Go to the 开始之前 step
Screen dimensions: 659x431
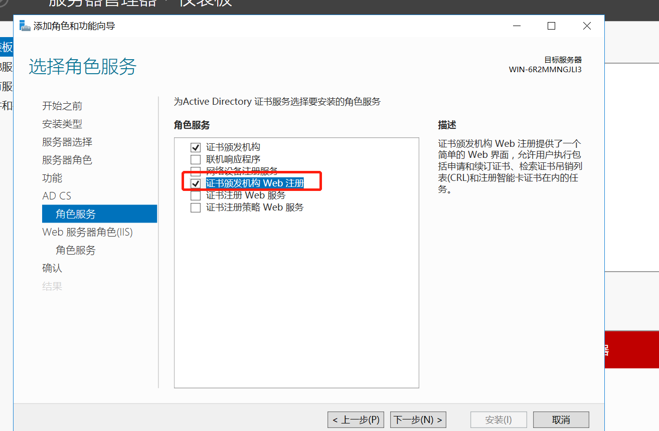pos(62,106)
